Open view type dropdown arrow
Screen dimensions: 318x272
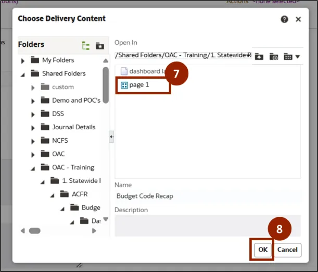coord(298,57)
